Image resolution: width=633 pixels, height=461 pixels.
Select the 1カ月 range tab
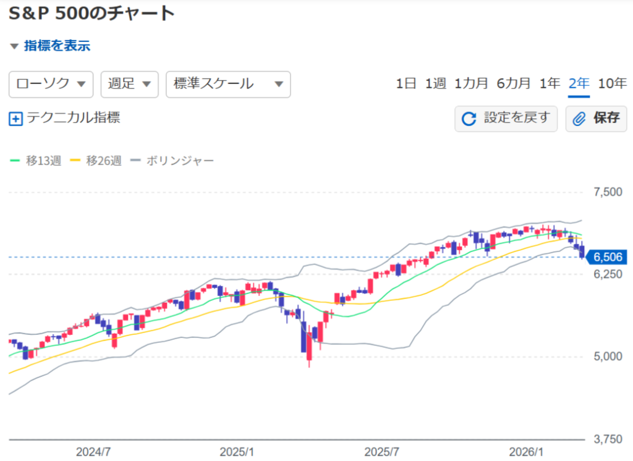(x=471, y=84)
